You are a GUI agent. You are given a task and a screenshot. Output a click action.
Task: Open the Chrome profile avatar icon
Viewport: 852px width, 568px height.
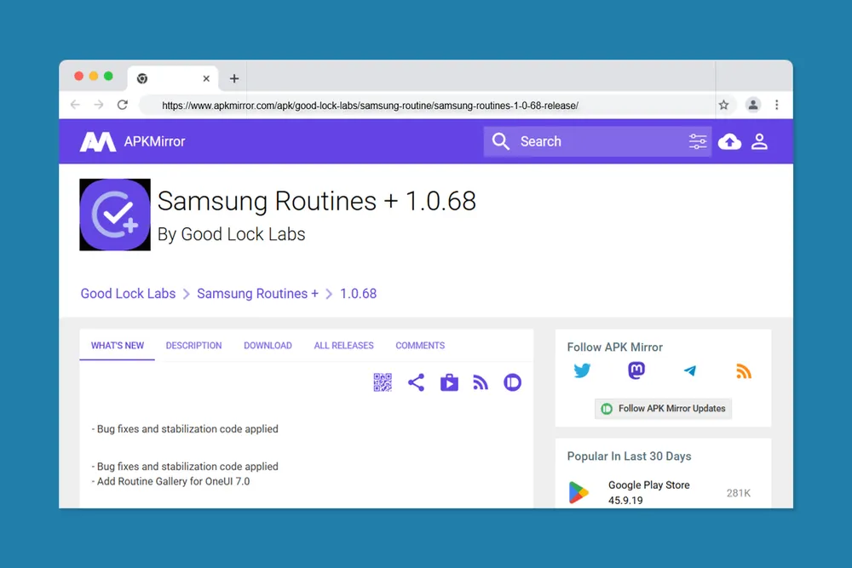752,105
